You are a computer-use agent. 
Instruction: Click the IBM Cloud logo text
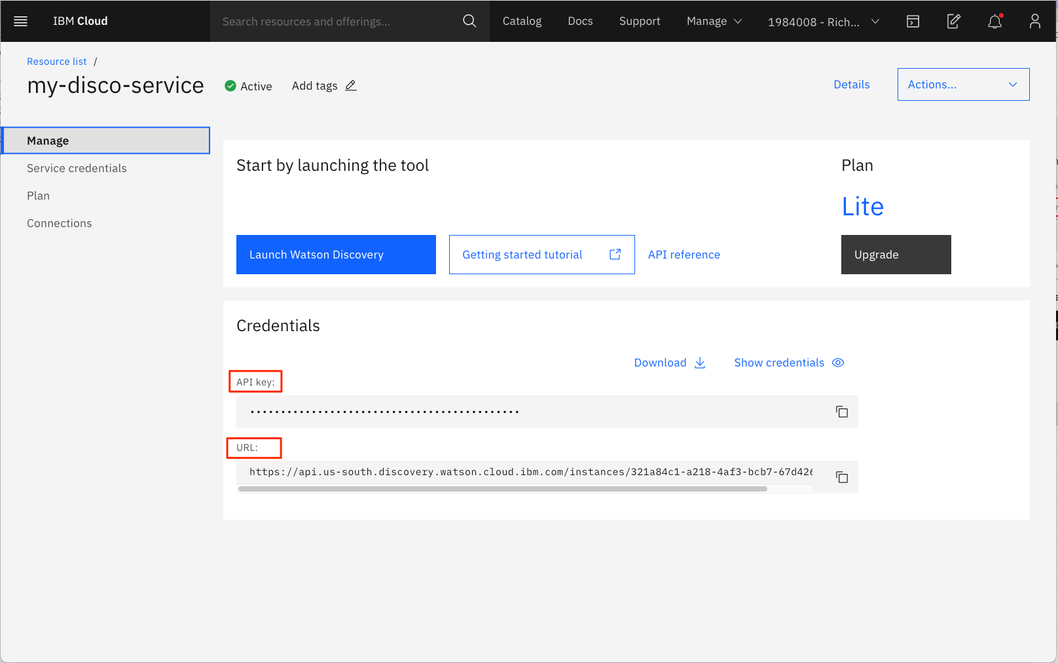coord(81,21)
